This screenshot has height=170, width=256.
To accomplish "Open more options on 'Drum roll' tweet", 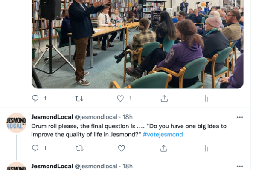I will 240,117.
